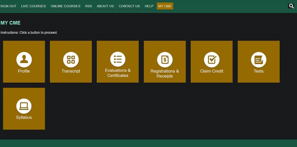Open the About Us page
The width and height of the screenshot is (297, 147).
tap(105, 6)
